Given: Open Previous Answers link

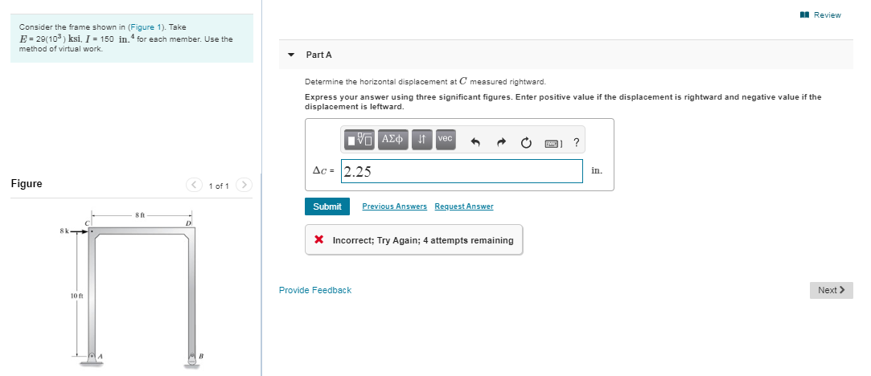Looking at the screenshot, I should coord(394,206).
